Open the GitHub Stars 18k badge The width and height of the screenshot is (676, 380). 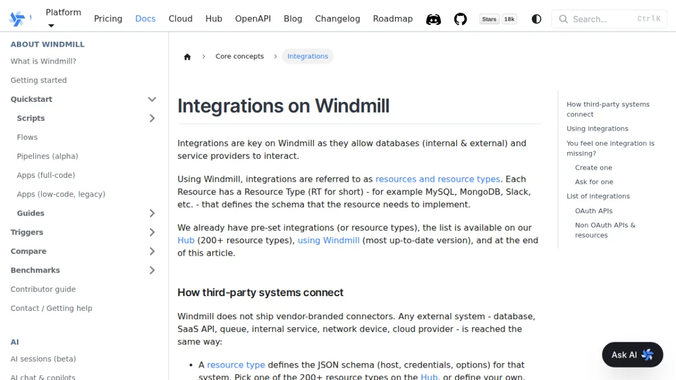coord(498,19)
